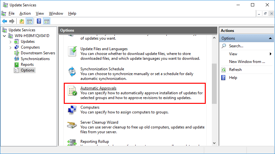Viewport: 275px width, 154px height.
Task: Click the Synchronization Schedule clock icon
Action: pos(72,72)
